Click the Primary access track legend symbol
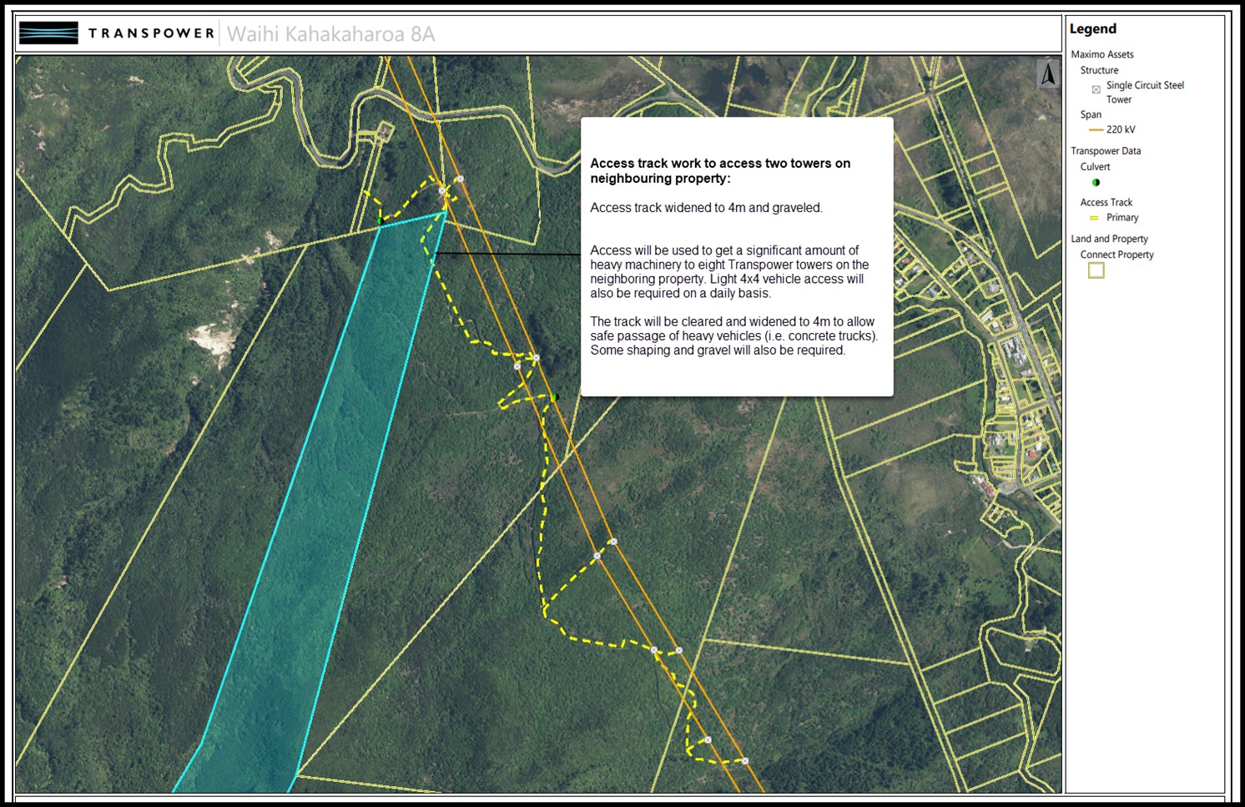Screen dimensions: 1245x807 [1094, 218]
